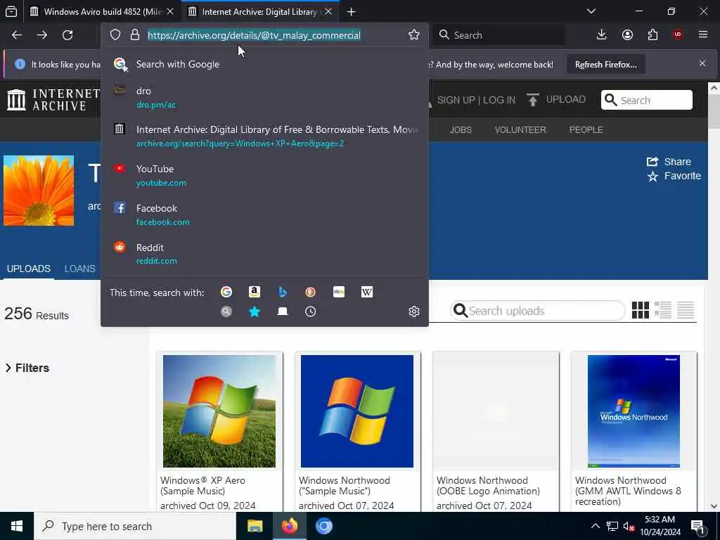Search this time with Bing icon

tap(283, 292)
